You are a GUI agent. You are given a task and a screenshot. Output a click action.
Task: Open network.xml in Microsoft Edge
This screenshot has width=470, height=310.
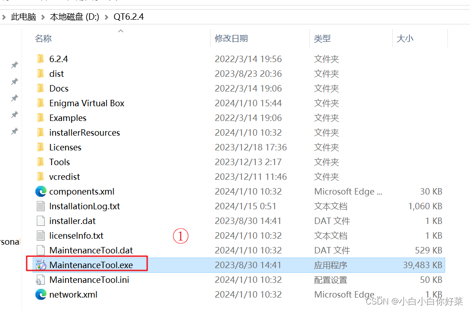point(74,294)
